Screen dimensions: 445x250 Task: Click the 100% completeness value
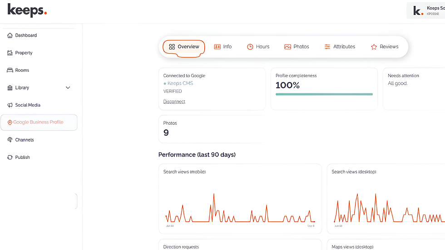pyautogui.click(x=287, y=85)
